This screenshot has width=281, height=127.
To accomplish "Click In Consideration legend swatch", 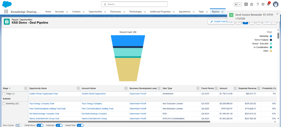I will 271,47.
